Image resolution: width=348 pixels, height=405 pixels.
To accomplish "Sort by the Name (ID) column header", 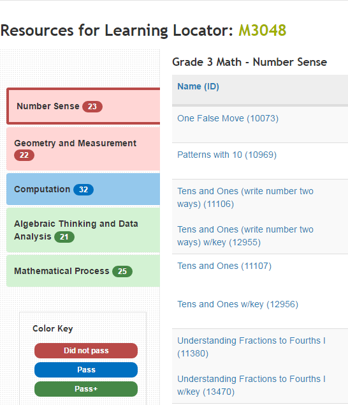I will point(198,86).
